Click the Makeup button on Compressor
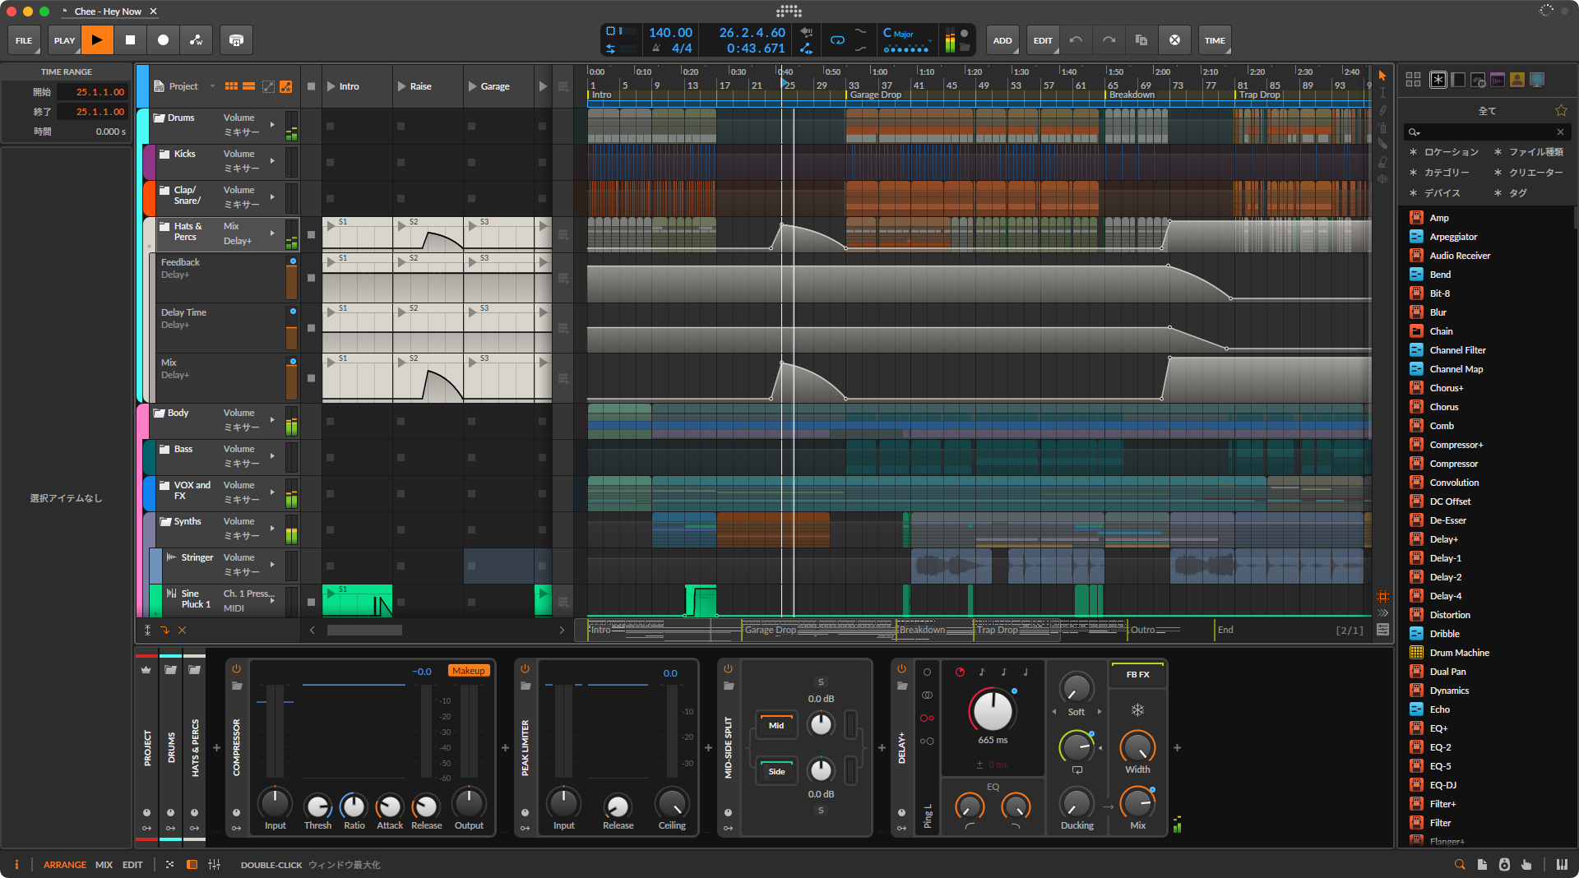 tap(468, 671)
